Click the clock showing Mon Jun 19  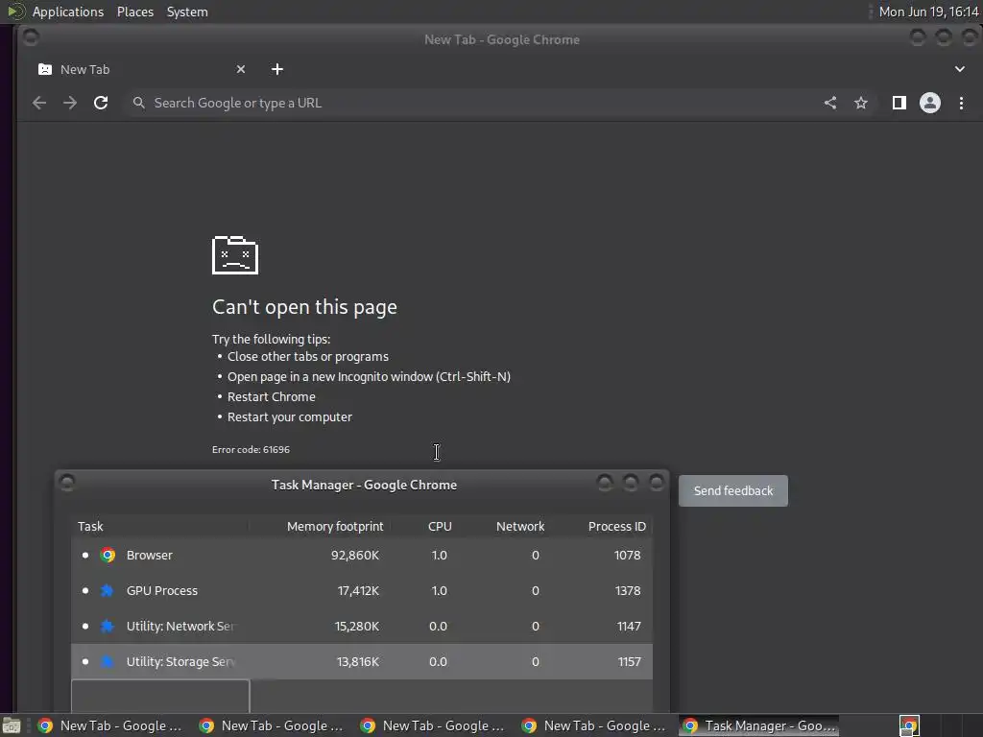point(928,12)
